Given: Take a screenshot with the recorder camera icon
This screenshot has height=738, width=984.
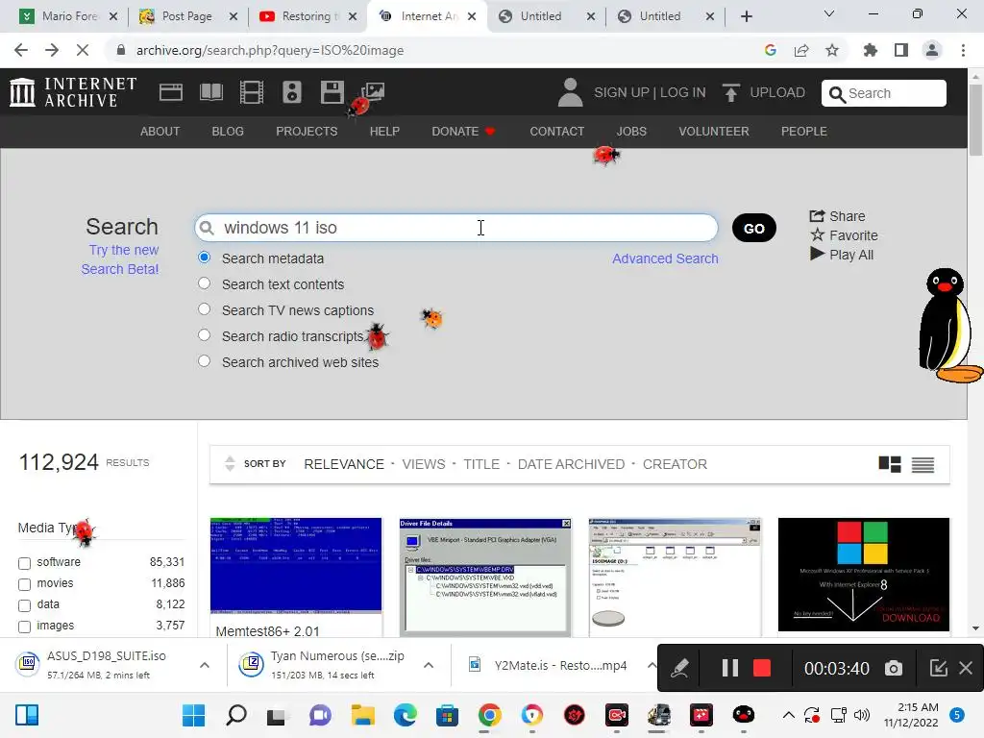Looking at the screenshot, I should click(x=894, y=668).
